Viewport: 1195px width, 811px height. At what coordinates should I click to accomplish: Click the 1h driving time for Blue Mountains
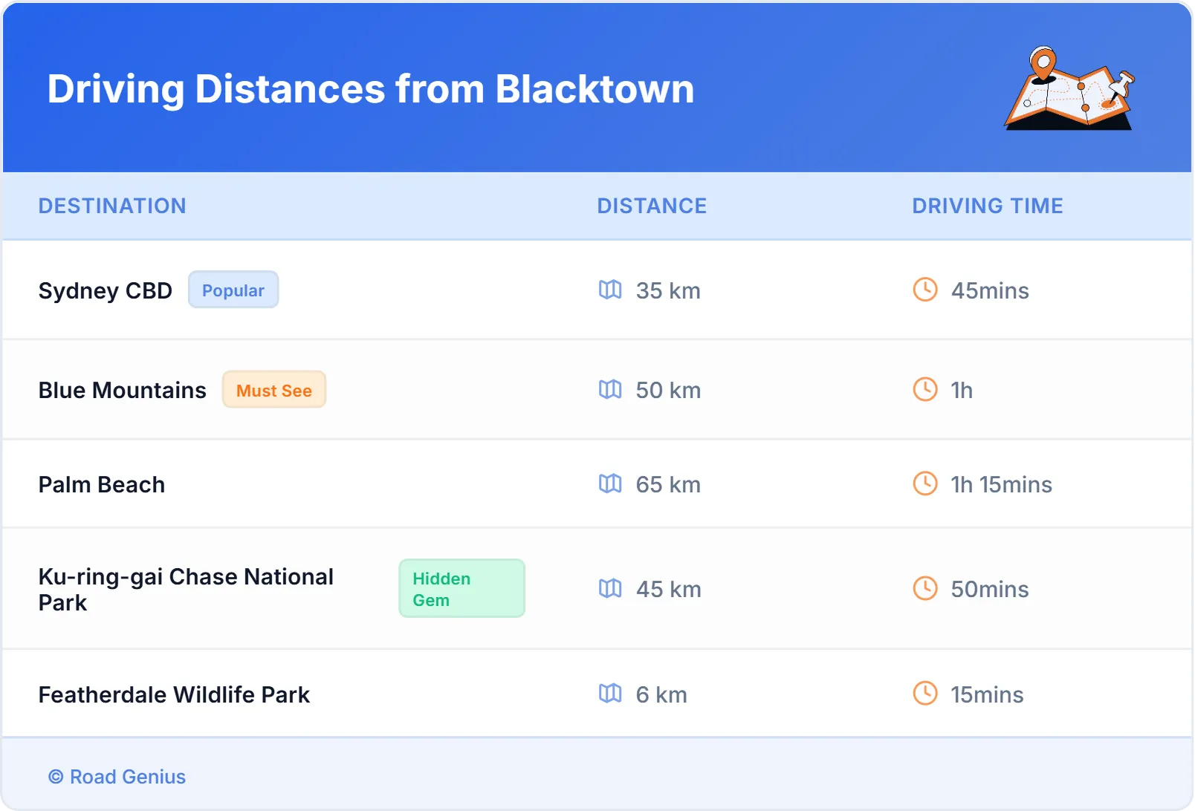(962, 390)
